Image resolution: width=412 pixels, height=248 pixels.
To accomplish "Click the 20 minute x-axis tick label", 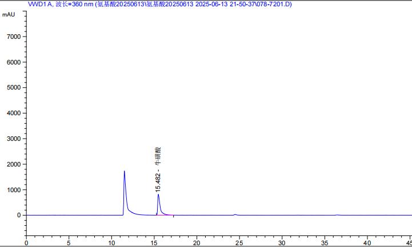I will tap(197, 242).
